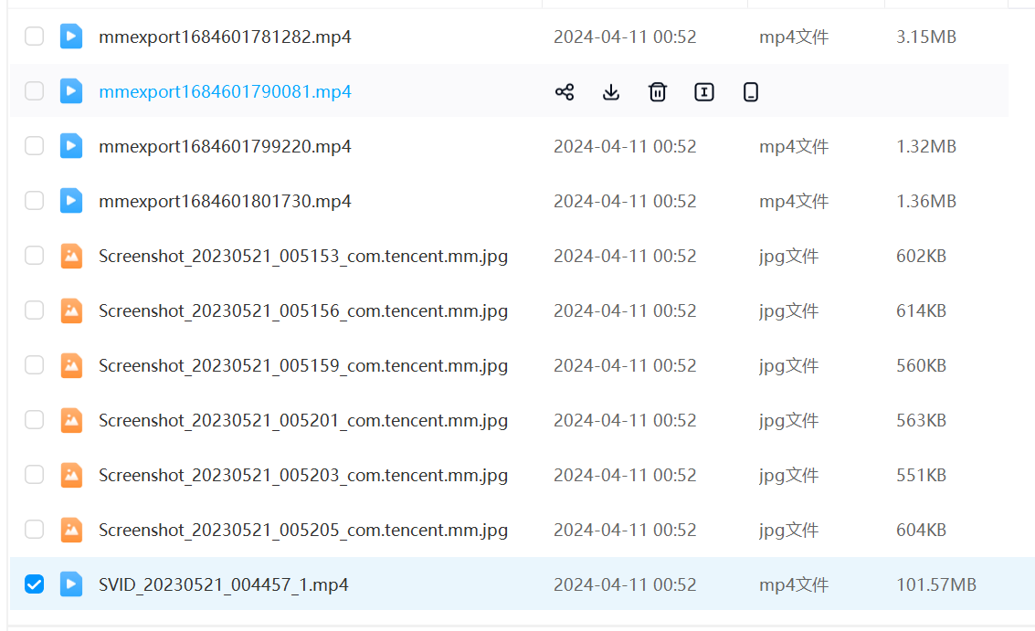Click the trash icon on the hovered row

click(x=658, y=91)
